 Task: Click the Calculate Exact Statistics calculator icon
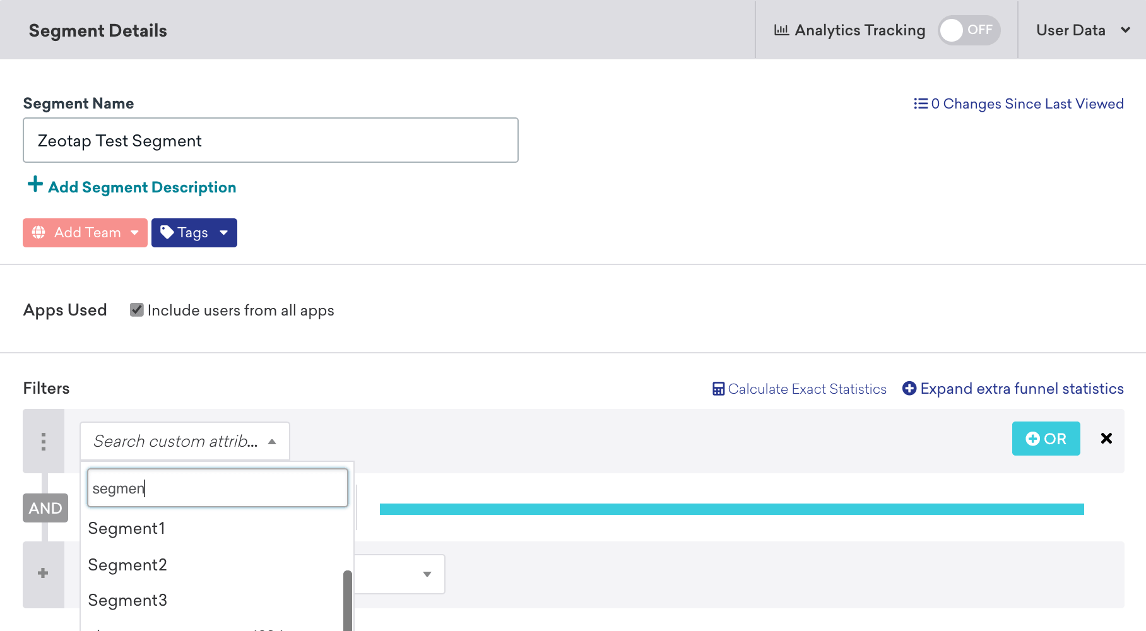[718, 389]
